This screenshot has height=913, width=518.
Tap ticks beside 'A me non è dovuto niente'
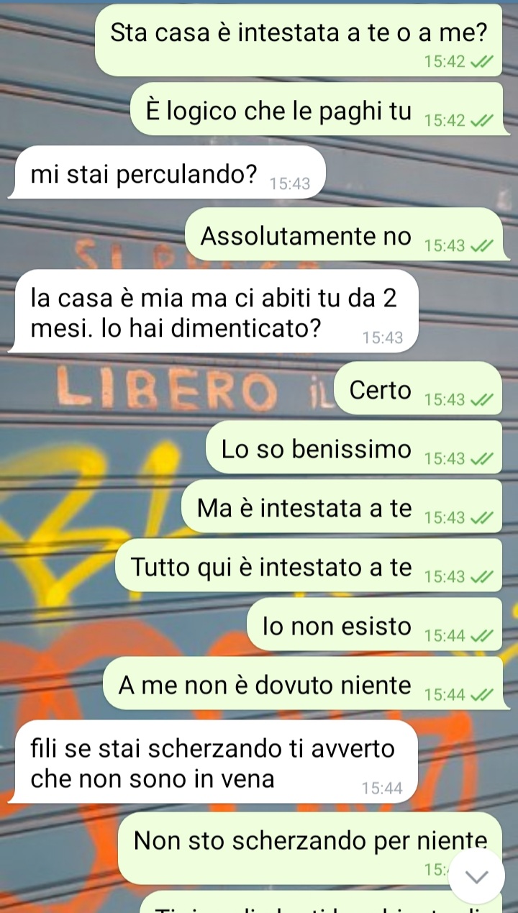(481, 695)
